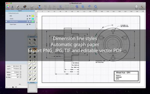Open the Fonts panel
Screen dimensions: 150x94
[12, 8]
